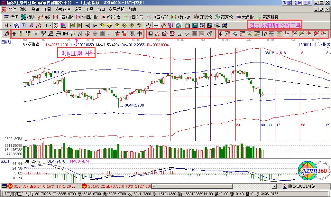
Task: Select the percent sign analysis tool
Action: (235, 34)
